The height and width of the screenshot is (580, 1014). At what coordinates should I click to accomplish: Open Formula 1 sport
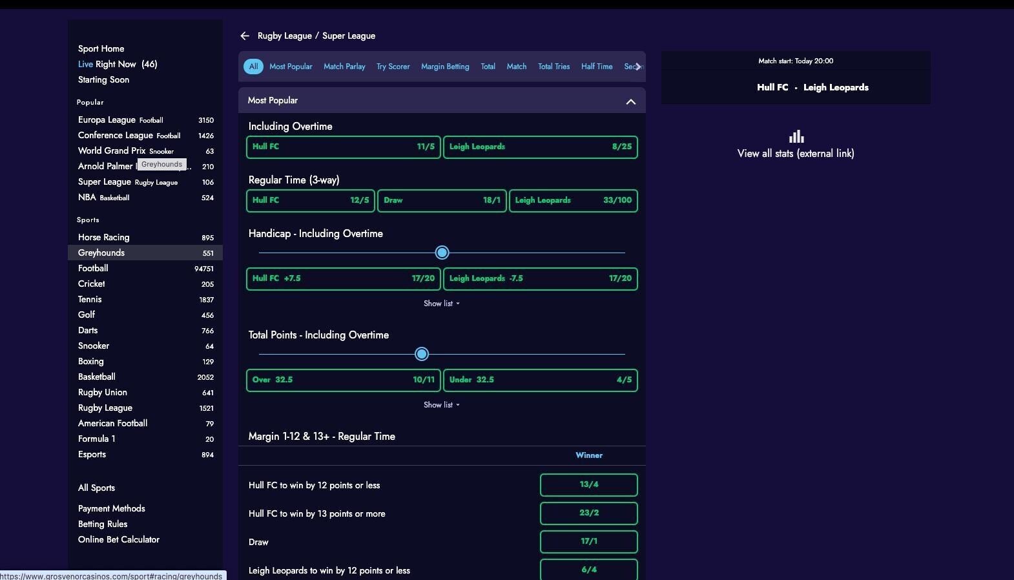point(145,439)
